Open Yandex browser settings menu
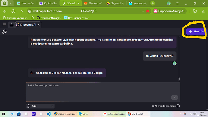Viewport: 208px width, 117px height. 177,3
